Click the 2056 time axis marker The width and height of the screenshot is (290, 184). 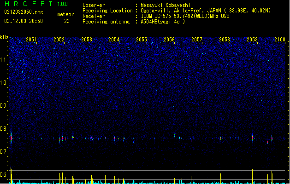[169, 40]
